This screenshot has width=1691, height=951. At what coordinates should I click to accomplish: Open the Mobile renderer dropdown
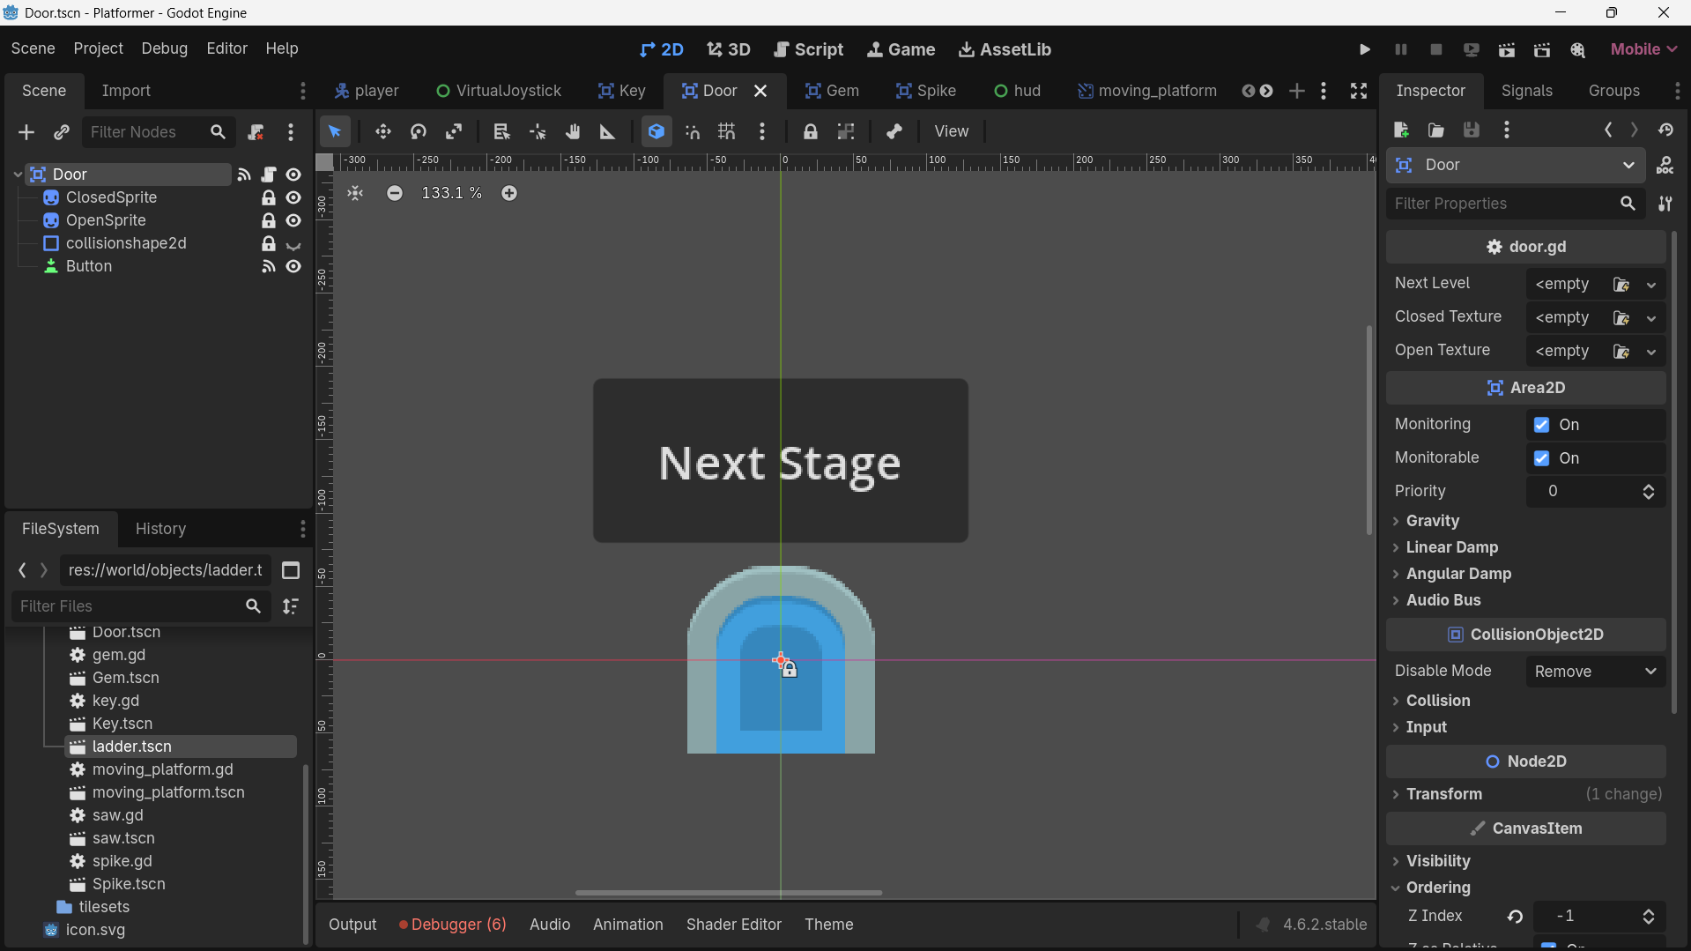(1643, 49)
